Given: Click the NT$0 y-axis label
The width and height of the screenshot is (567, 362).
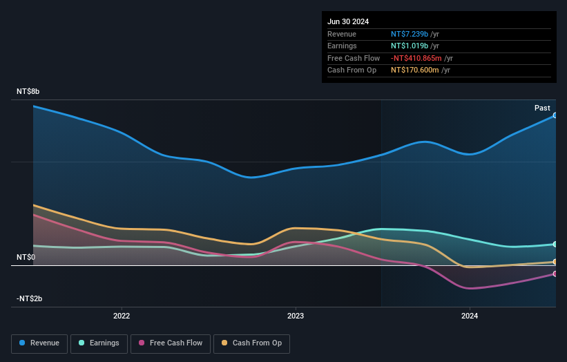Looking at the screenshot, I should click(x=26, y=257).
